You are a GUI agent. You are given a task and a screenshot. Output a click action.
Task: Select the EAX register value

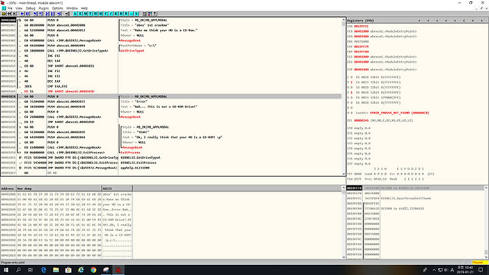[361, 26]
